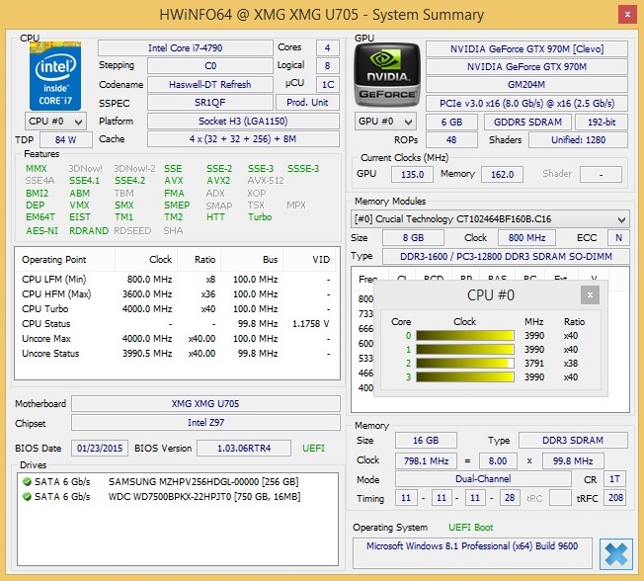The width and height of the screenshot is (644, 581).
Task: Click the Intel Core i7-4790 name field
Action: (186, 48)
